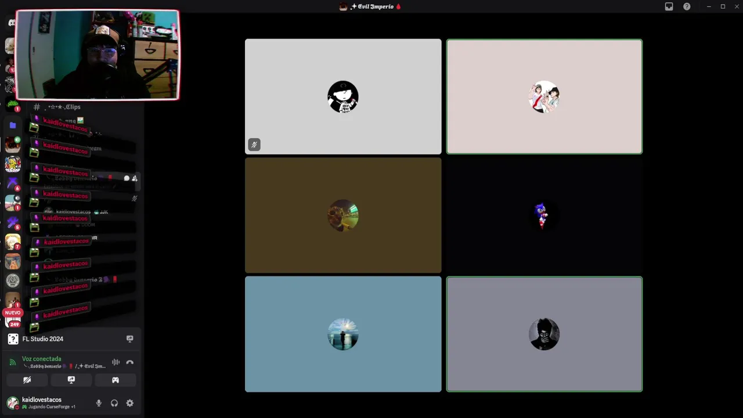
Task: Click the FL Studio 2024 question-block icon
Action: pos(13,339)
